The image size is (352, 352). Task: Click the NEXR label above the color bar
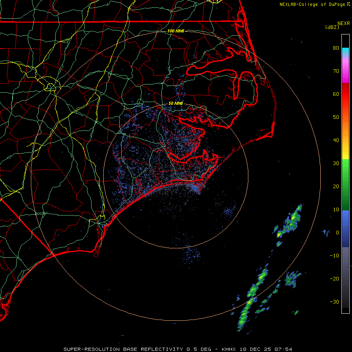coord(343,23)
